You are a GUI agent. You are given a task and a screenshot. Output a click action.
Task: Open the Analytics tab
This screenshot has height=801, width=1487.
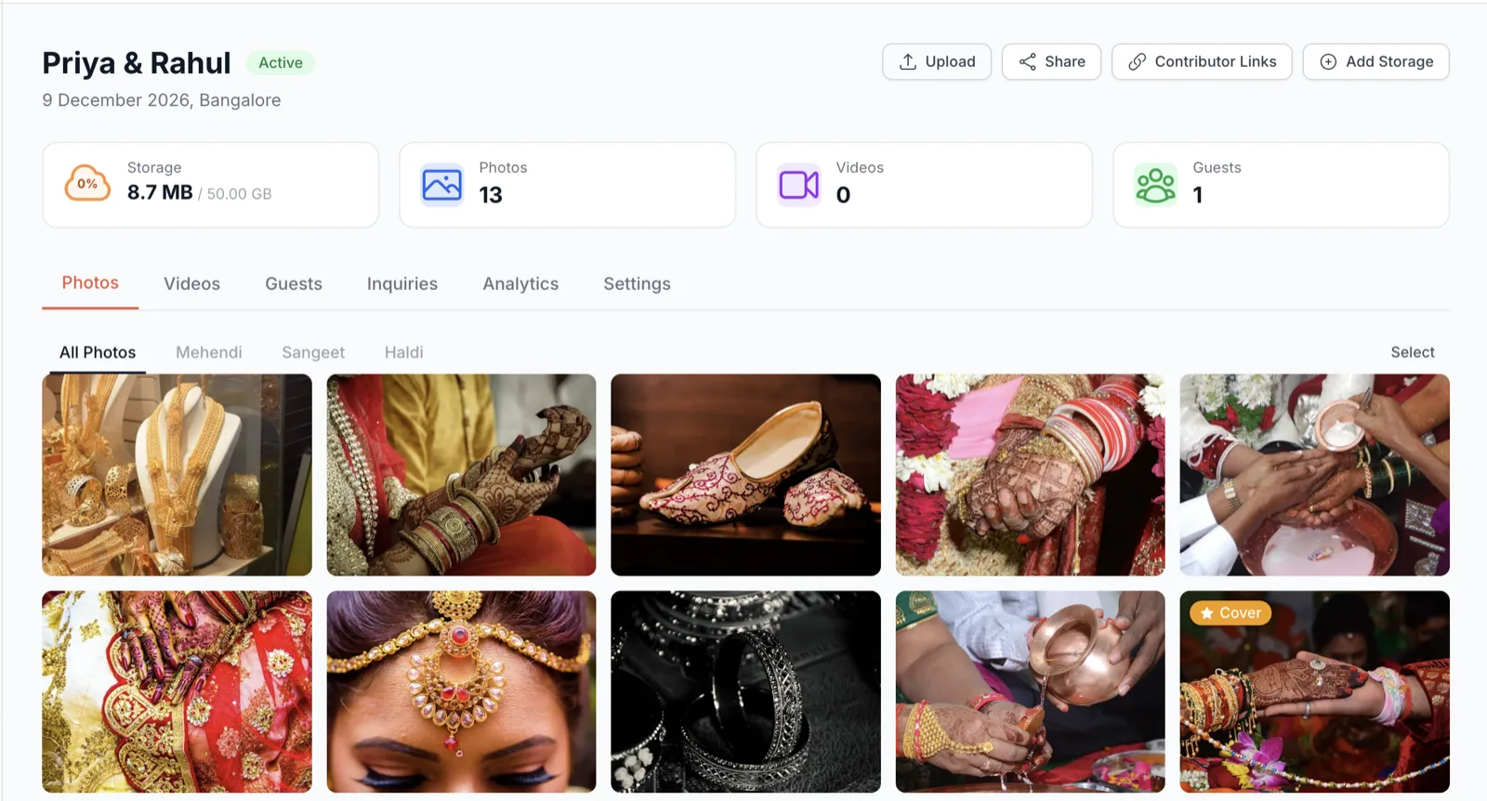click(x=520, y=283)
